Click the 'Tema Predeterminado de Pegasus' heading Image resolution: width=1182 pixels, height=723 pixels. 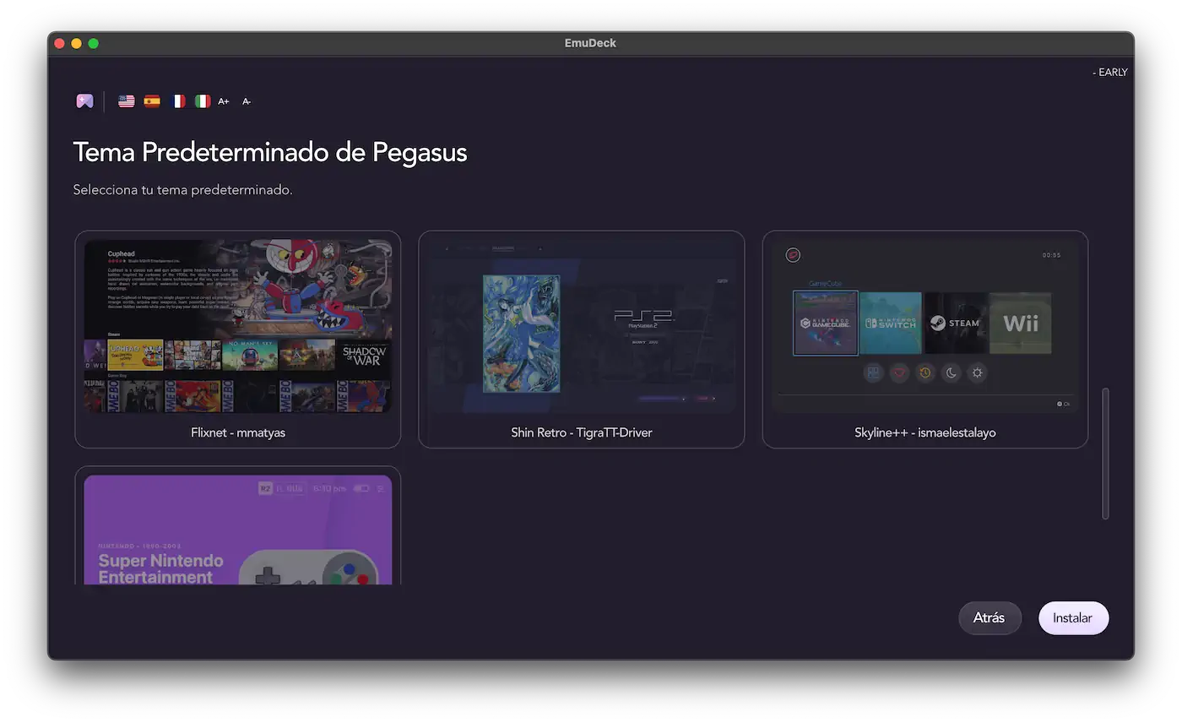coord(270,153)
